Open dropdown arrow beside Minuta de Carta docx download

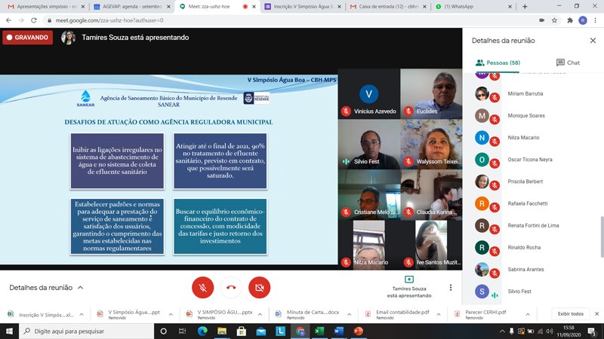click(x=348, y=313)
